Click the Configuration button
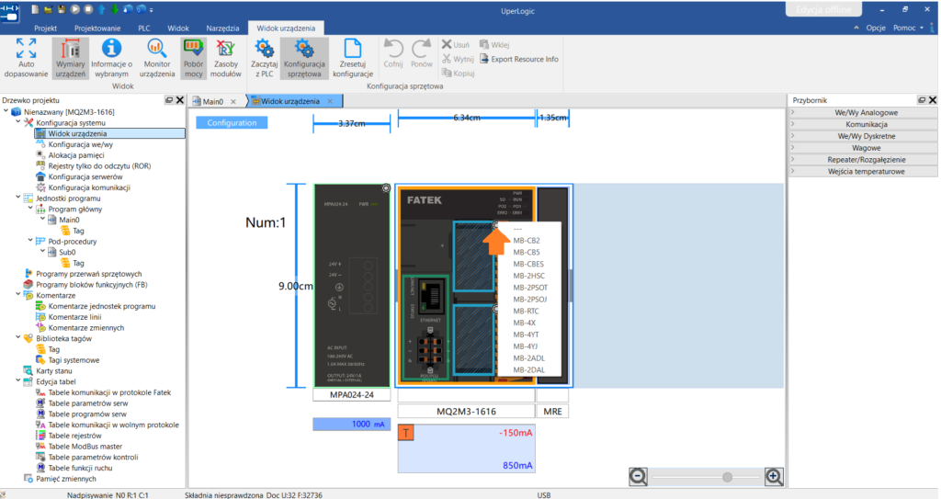941x499 pixels. tap(232, 122)
